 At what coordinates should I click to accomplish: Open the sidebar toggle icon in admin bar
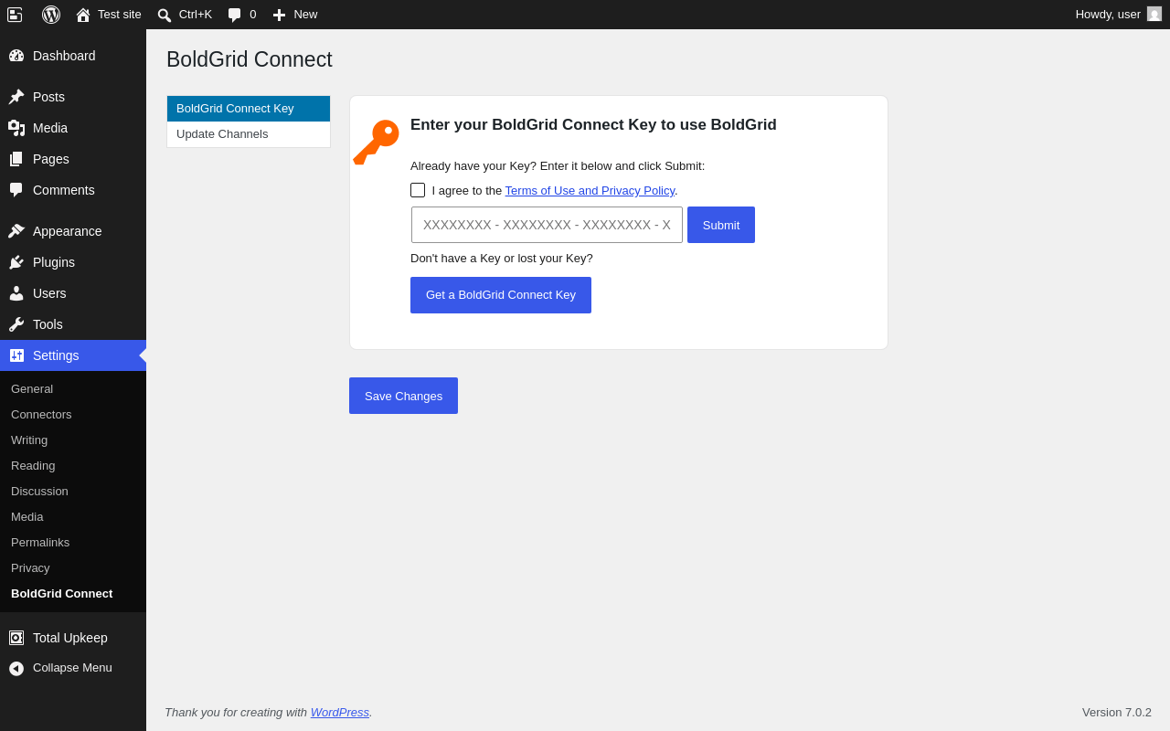tap(15, 15)
